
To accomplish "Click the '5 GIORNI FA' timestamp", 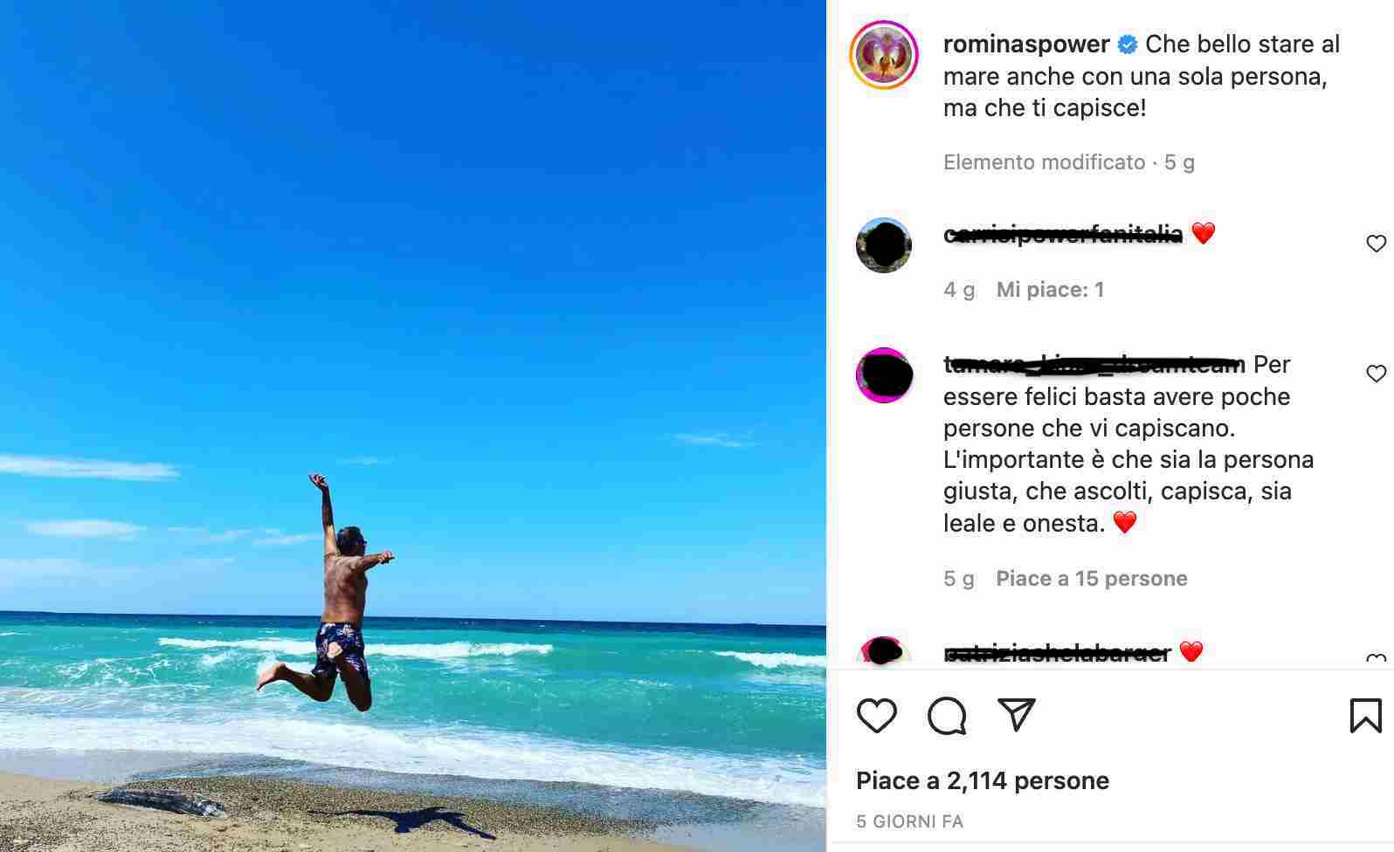I will [909, 821].
